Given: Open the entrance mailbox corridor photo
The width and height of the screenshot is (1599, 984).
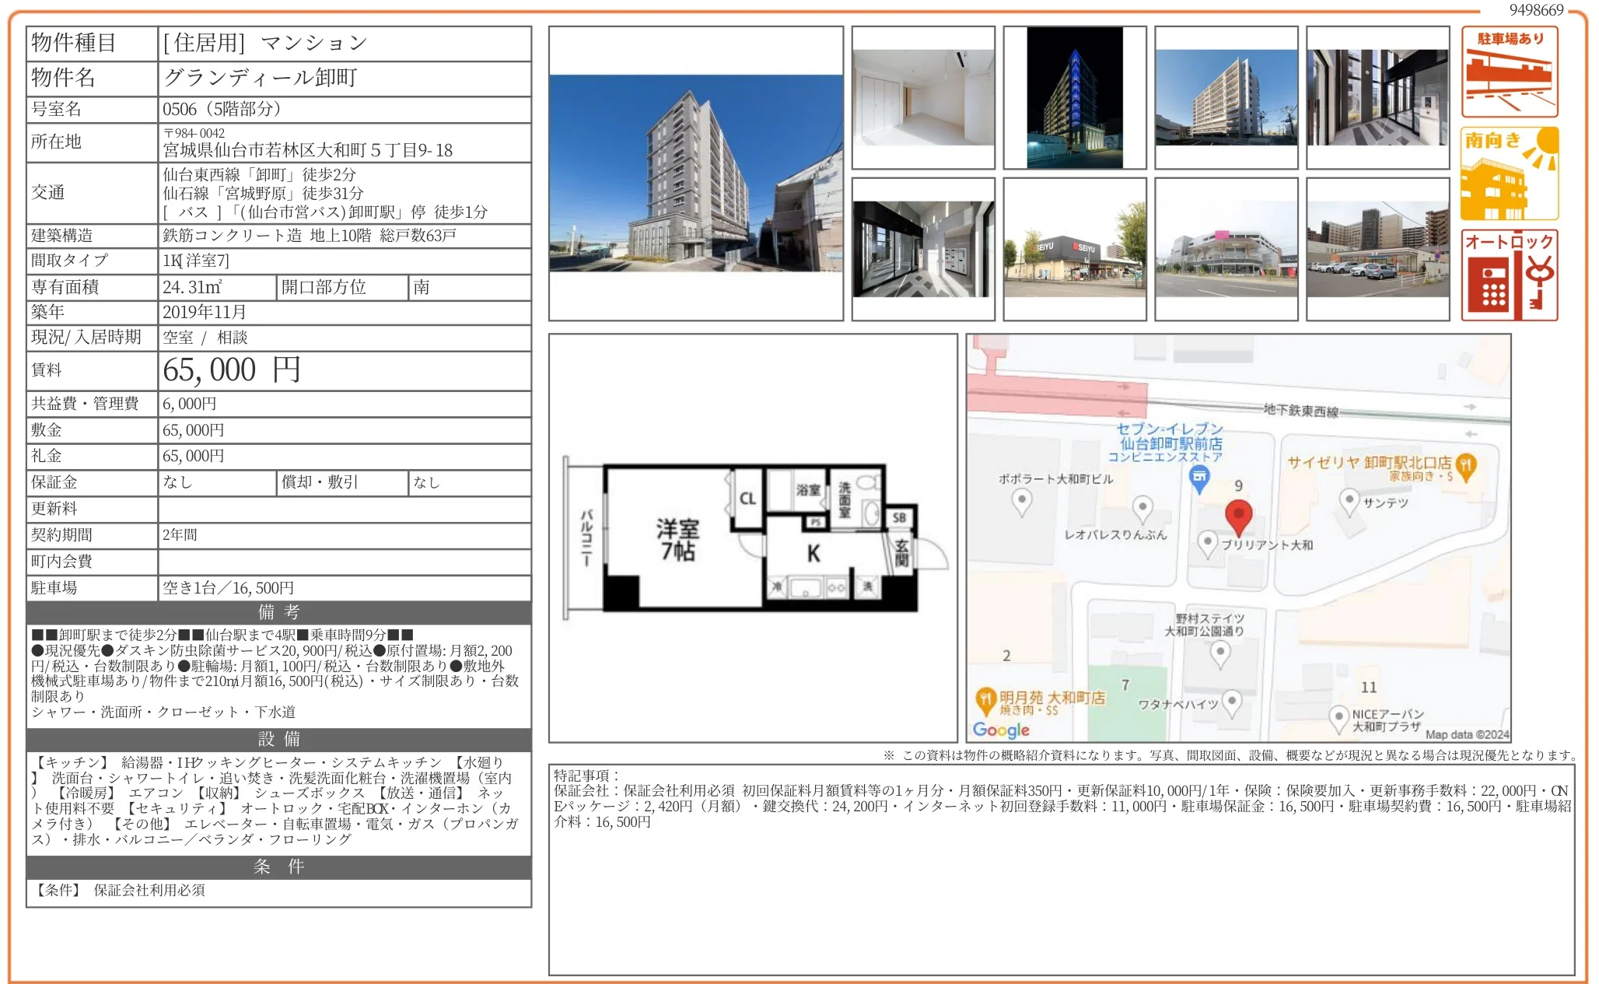Looking at the screenshot, I should point(923,249).
